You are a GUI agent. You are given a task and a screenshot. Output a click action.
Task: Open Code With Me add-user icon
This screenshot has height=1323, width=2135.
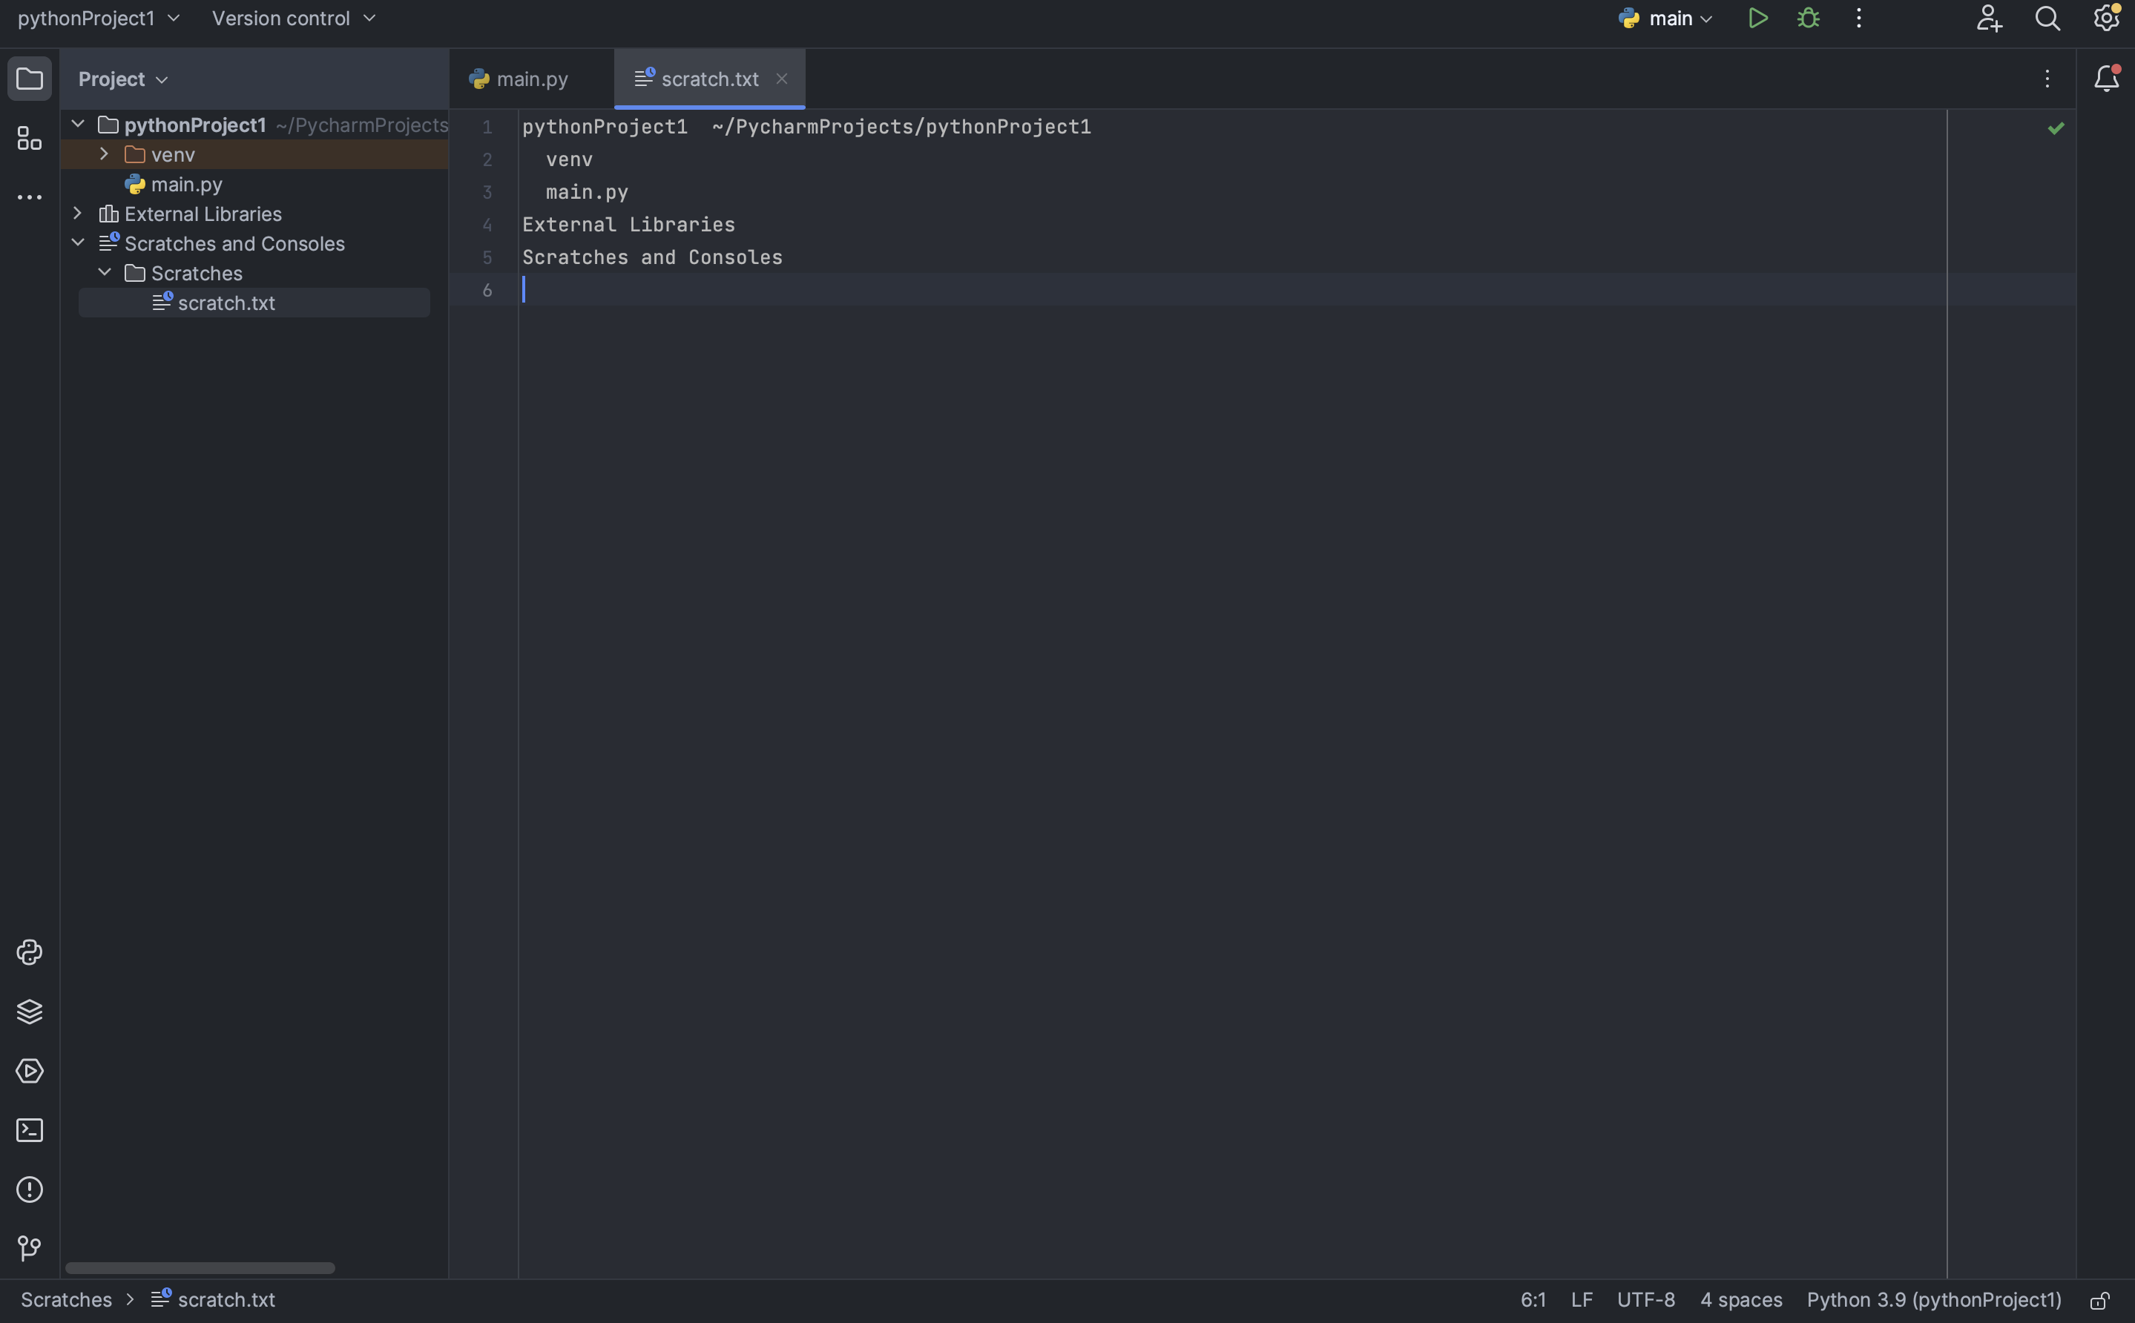pyautogui.click(x=1989, y=19)
